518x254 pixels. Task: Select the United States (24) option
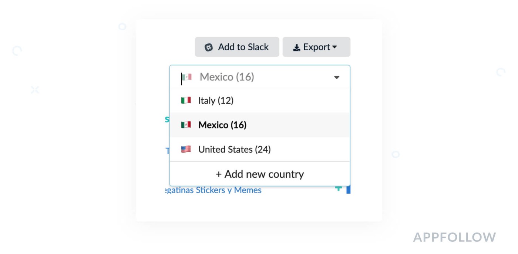(234, 149)
